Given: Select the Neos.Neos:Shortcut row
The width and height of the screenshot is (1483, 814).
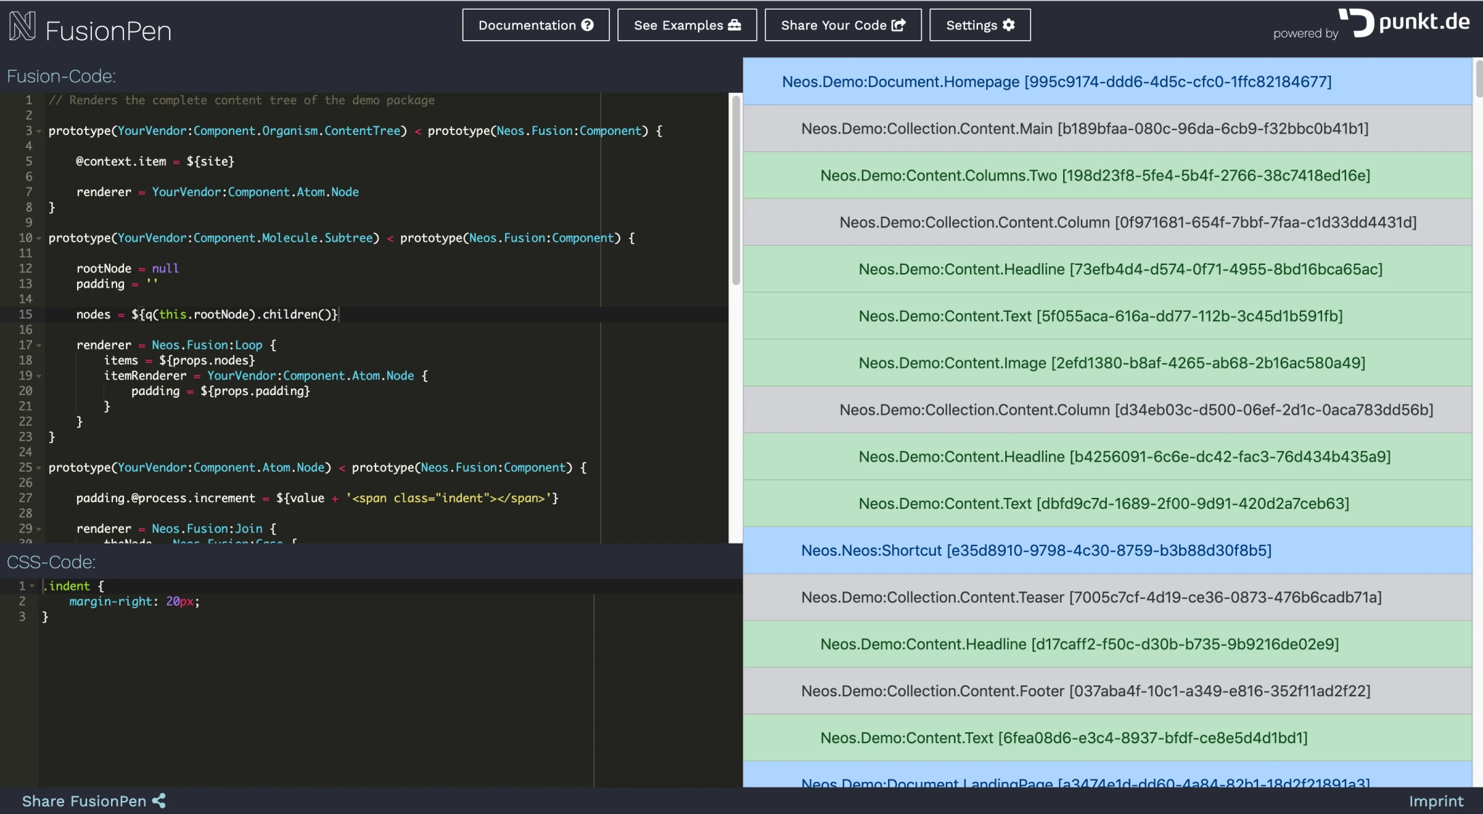Looking at the screenshot, I should click(1107, 550).
